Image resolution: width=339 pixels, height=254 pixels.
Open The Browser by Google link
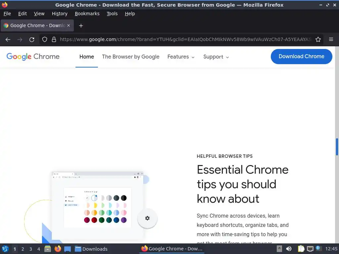click(130, 57)
